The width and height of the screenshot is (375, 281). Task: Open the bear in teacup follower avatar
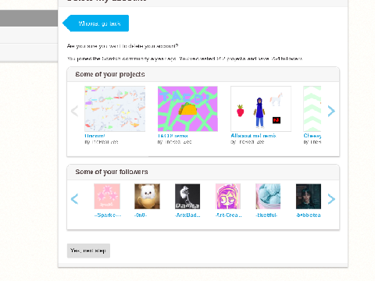pos(147,197)
